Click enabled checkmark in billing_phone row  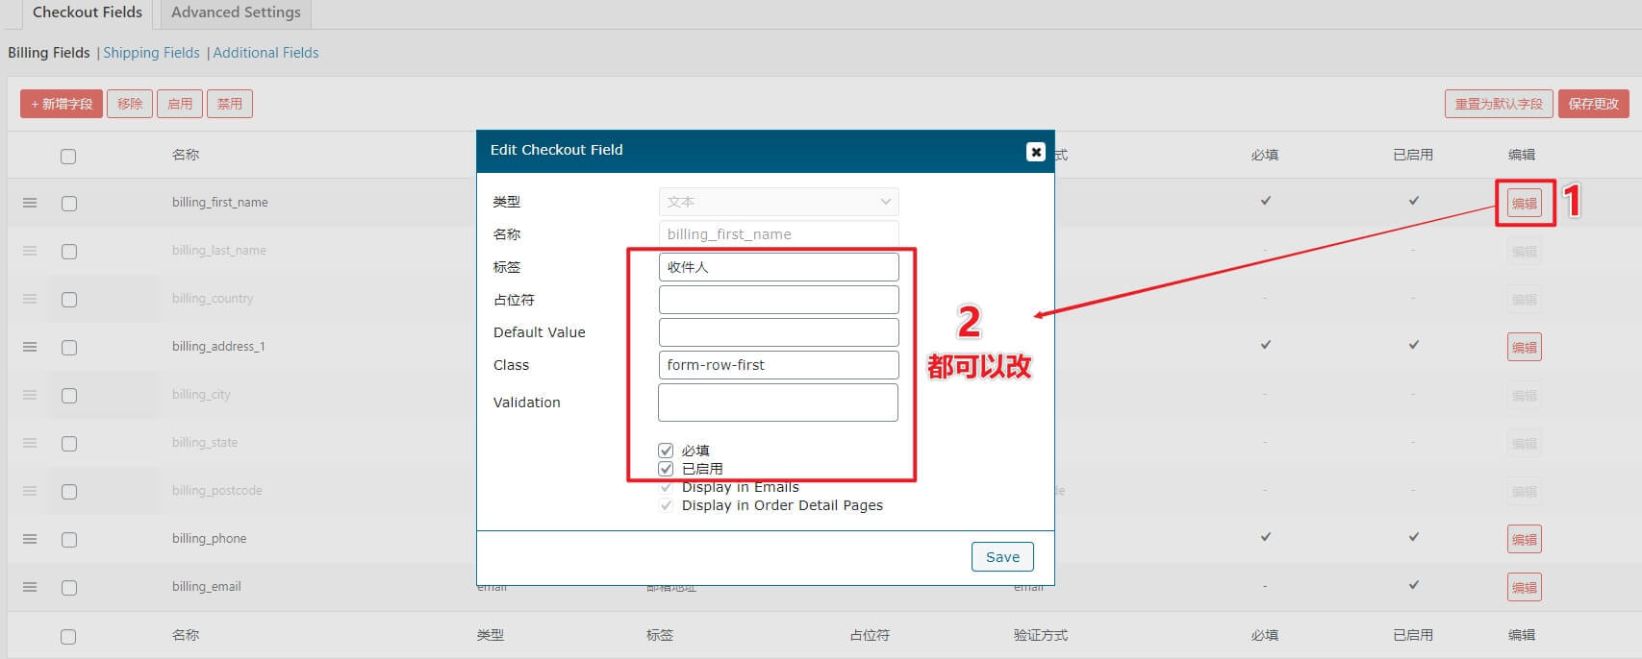(1414, 537)
